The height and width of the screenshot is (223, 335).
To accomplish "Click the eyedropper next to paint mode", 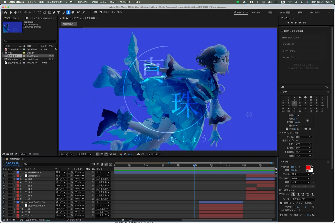I will [313, 174].
